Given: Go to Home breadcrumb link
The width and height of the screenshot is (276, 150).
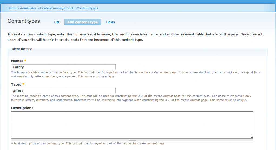Looking at the screenshot, I should point(12,8).
